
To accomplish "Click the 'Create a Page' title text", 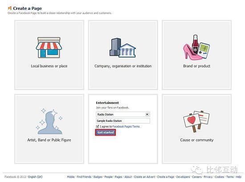I will 27,8.
